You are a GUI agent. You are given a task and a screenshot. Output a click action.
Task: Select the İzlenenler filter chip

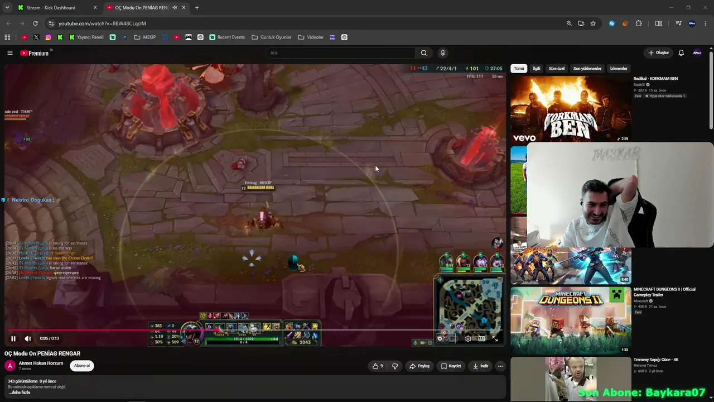619,69
